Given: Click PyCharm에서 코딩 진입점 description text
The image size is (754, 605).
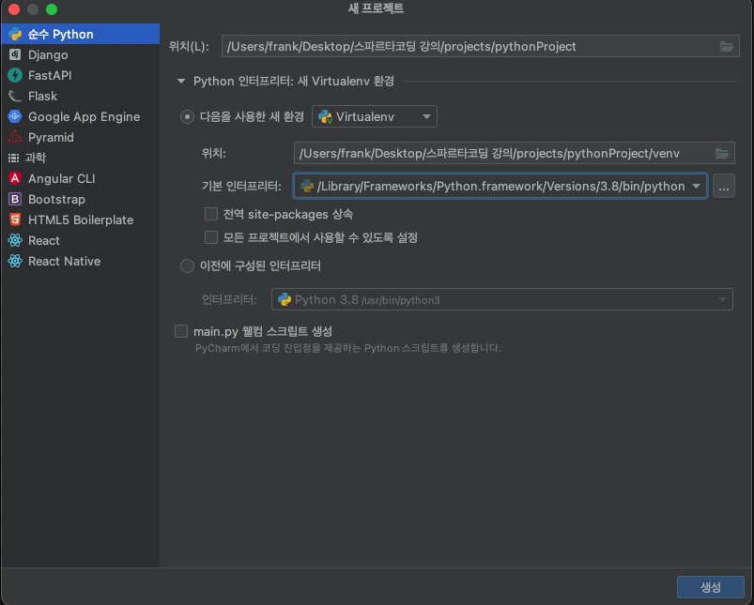Looking at the screenshot, I should pos(347,348).
